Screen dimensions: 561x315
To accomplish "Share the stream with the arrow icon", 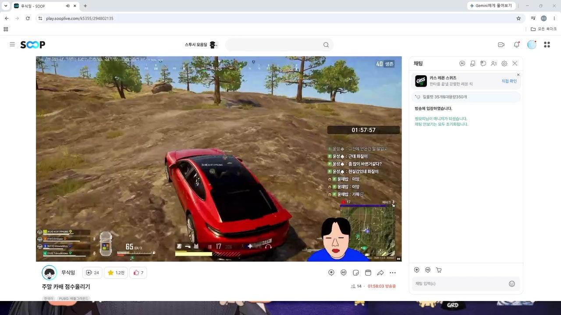I will (380, 273).
